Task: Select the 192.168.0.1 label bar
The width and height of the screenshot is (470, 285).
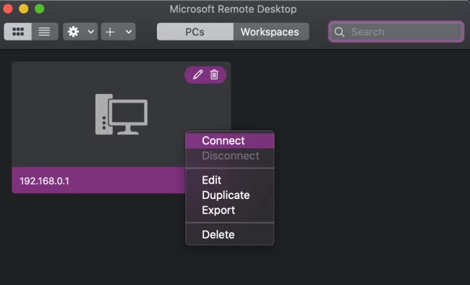Action: coord(98,181)
